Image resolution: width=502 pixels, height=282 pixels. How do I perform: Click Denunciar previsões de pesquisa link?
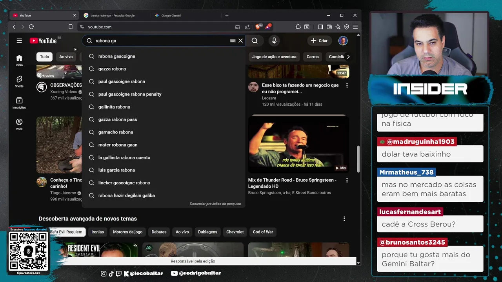(215, 204)
